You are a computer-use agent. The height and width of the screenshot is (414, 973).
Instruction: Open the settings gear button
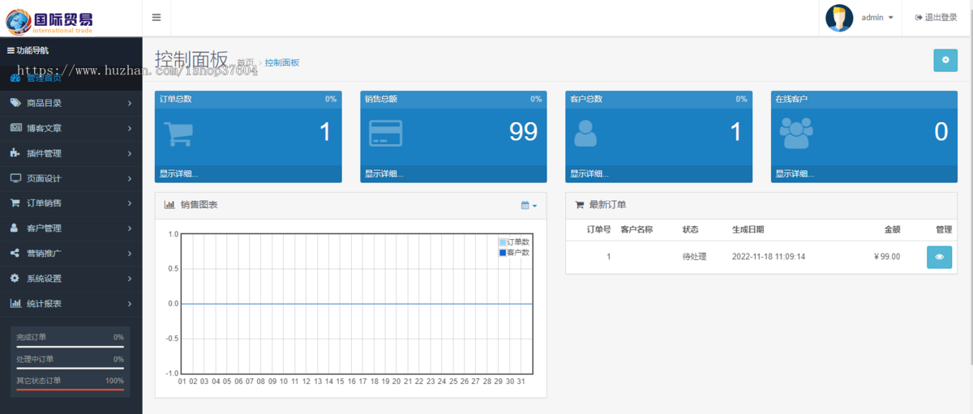945,61
